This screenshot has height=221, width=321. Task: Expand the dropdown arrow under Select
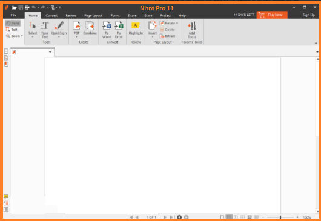coord(33,37)
